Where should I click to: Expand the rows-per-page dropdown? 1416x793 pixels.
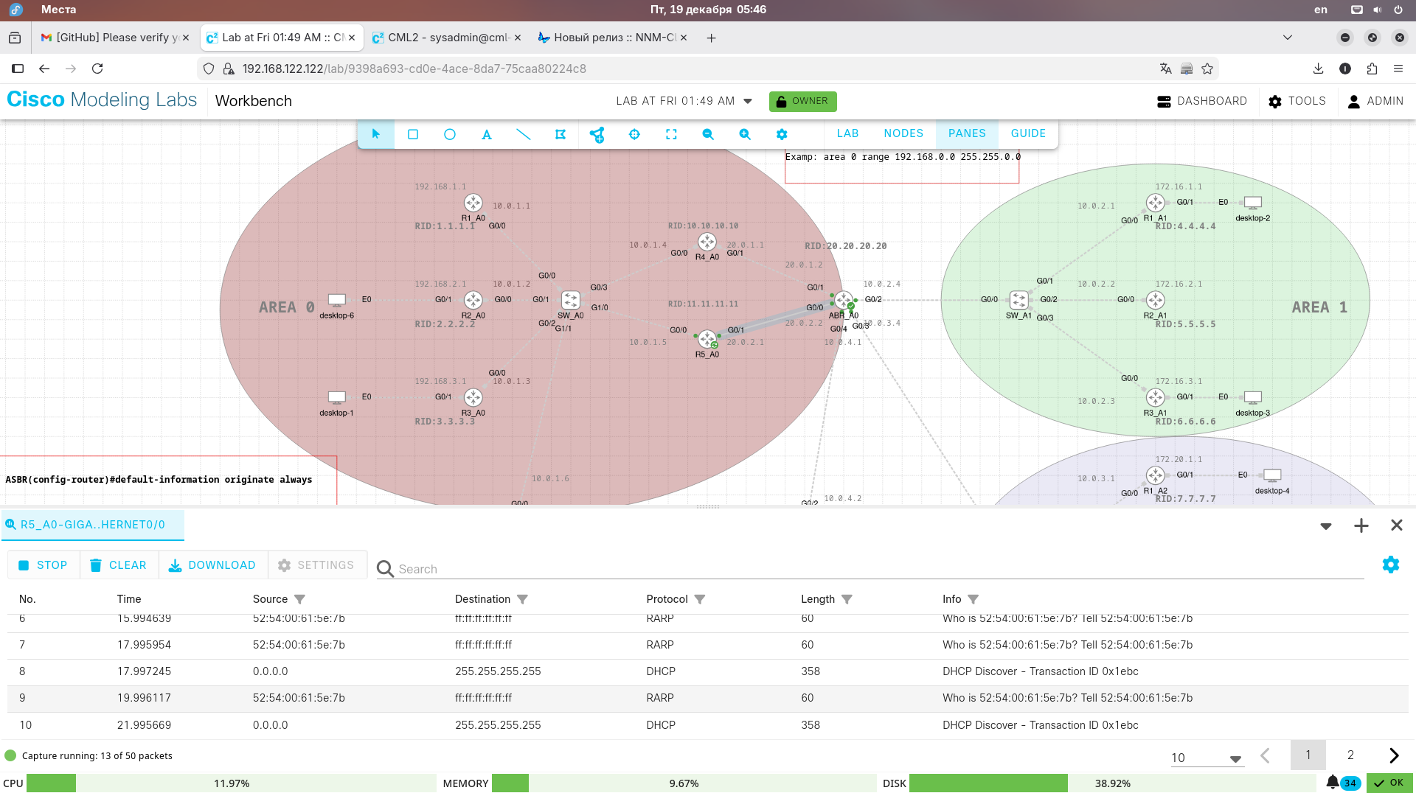coord(1235,758)
